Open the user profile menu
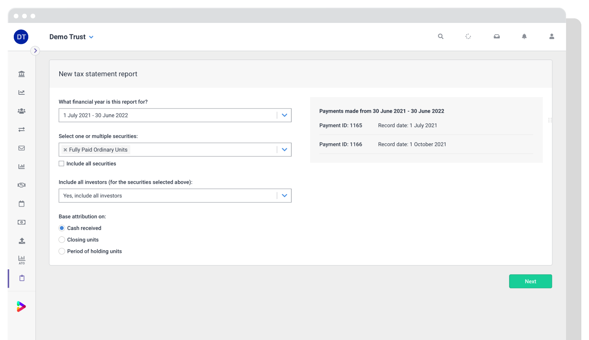Image resolution: width=589 pixels, height=340 pixels. tap(552, 36)
